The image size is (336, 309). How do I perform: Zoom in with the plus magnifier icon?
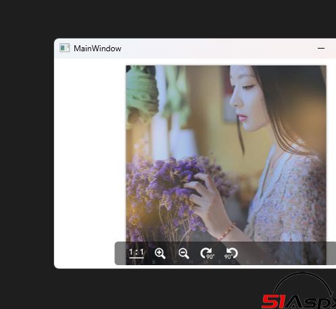pyautogui.click(x=160, y=254)
